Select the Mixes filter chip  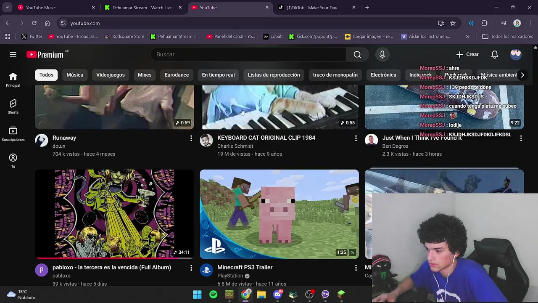point(145,75)
